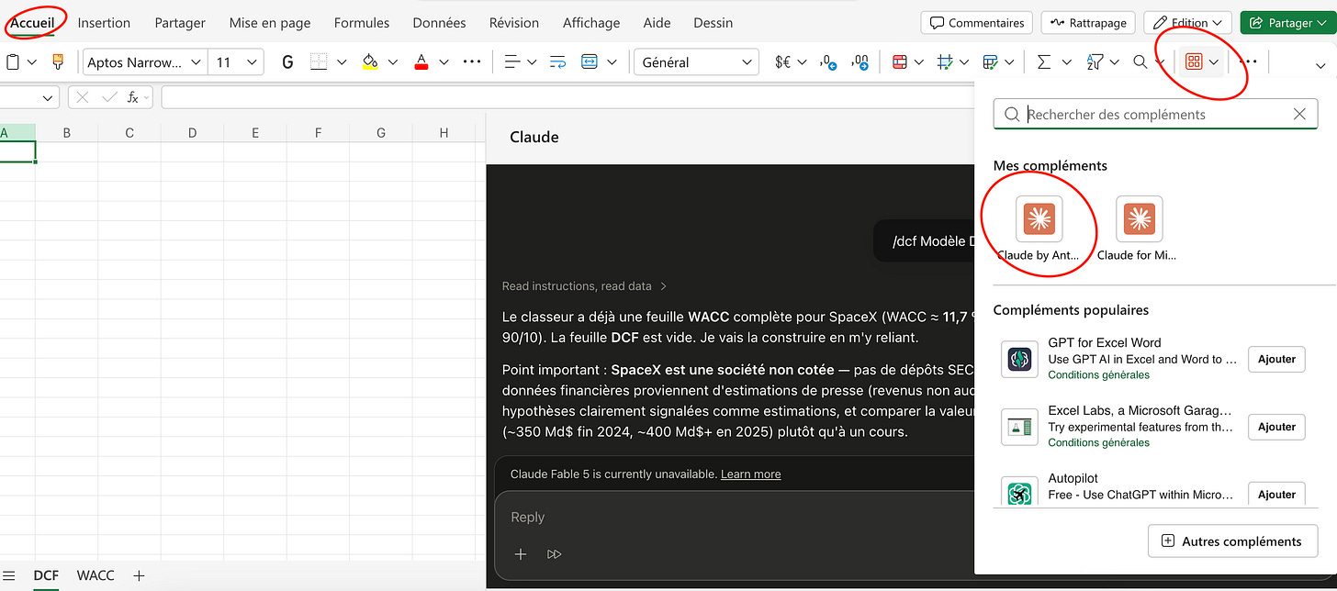1337x591 pixels.
Task: Toggle bold (G) formatting
Action: [287, 62]
